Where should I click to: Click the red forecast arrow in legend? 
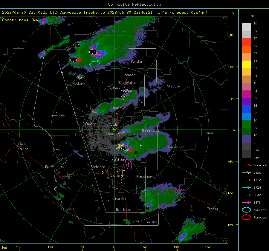tap(246, 165)
